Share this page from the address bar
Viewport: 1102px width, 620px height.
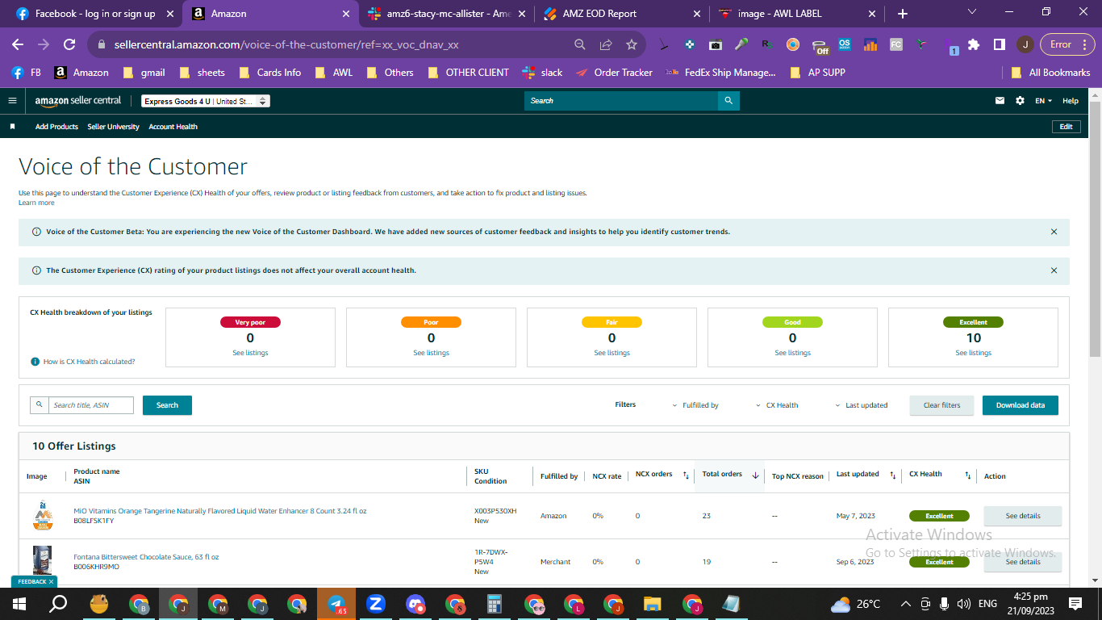click(x=606, y=44)
